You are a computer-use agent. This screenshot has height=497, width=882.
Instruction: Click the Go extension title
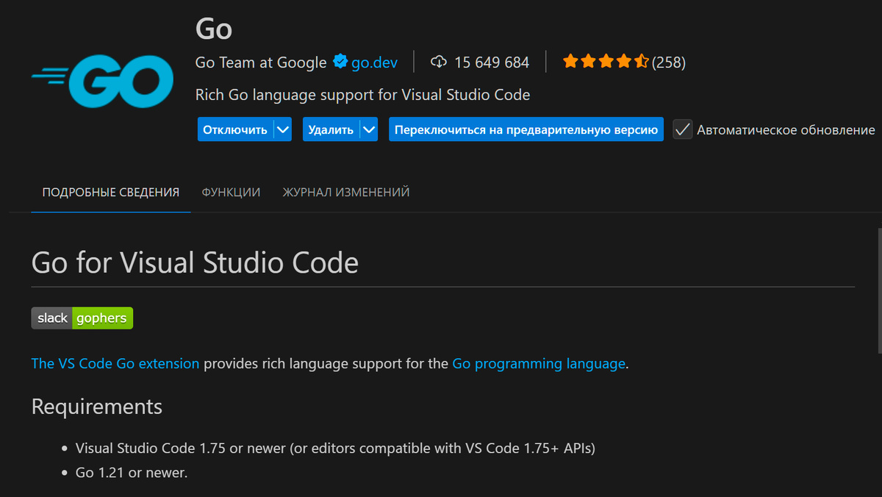click(x=214, y=29)
